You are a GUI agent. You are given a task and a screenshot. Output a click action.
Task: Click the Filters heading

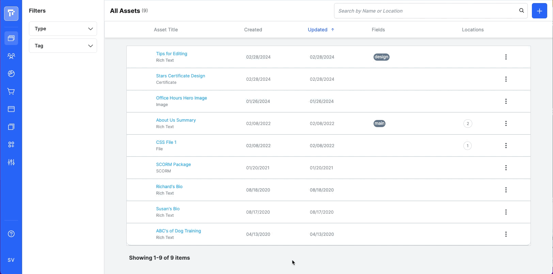point(37,11)
